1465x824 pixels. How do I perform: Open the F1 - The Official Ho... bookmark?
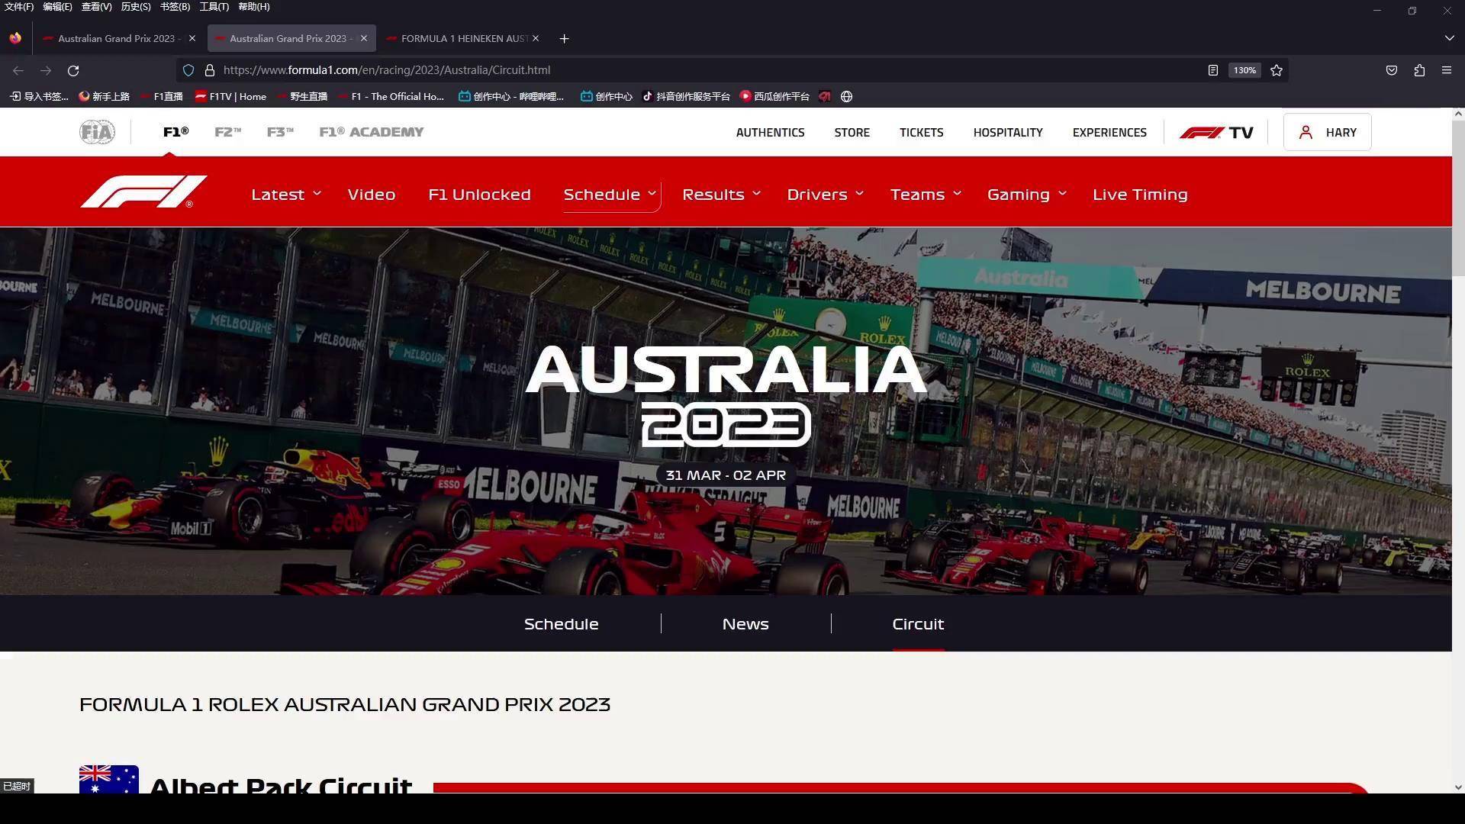tap(390, 97)
